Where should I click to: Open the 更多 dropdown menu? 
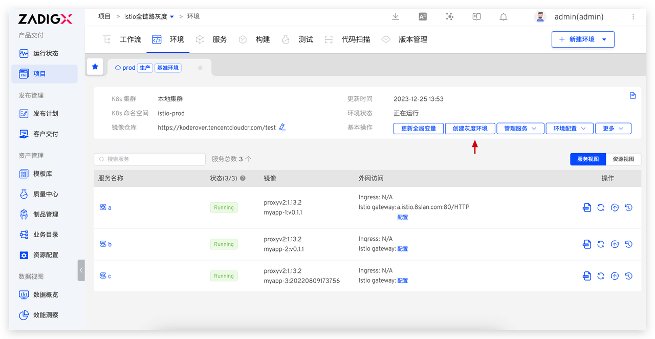[x=613, y=129]
